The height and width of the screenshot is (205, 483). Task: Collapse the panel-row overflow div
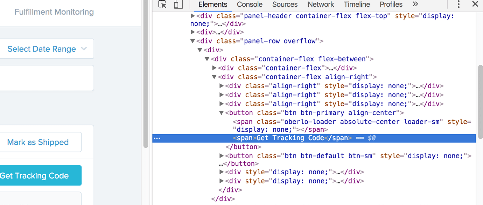point(192,41)
